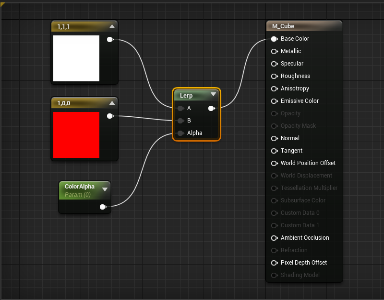The height and width of the screenshot is (300, 384).
Task: Select the M_Cube material node title
Action: pyautogui.click(x=283, y=26)
